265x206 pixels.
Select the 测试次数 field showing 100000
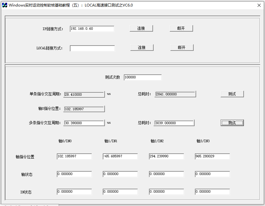click(x=143, y=77)
